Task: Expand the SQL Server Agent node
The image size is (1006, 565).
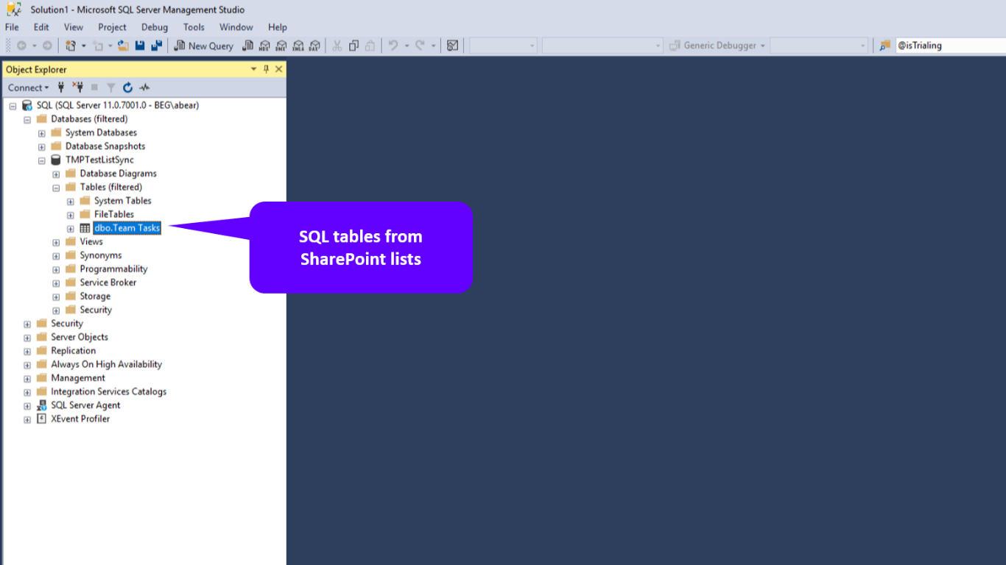Action: [x=27, y=405]
